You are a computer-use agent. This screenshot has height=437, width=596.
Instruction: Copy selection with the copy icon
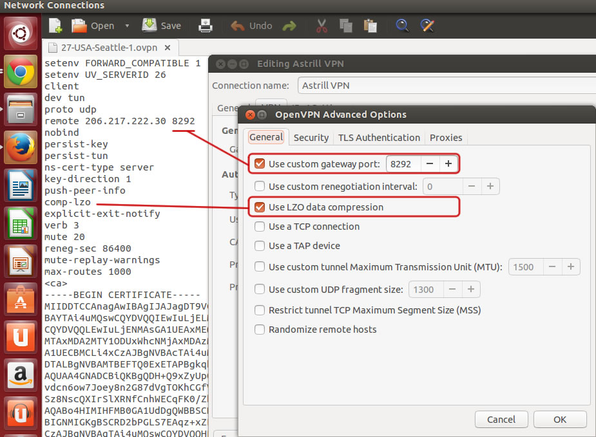pyautogui.click(x=345, y=26)
